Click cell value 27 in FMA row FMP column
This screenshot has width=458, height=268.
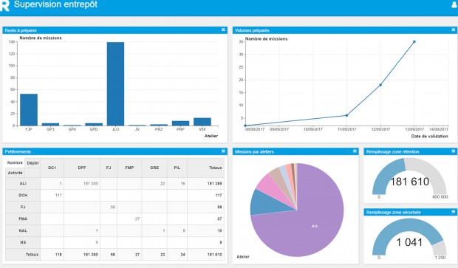pyautogui.click(x=137, y=219)
